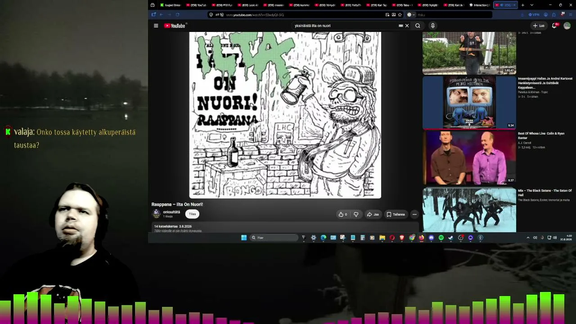Image resolution: width=576 pixels, height=324 pixels.
Task: Open the taskbar Settings gear app
Action: pyautogui.click(x=313, y=238)
